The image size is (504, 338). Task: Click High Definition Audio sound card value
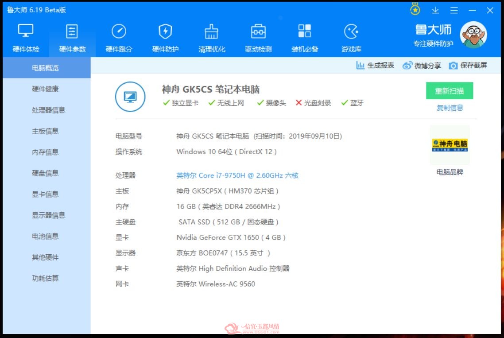233,268
